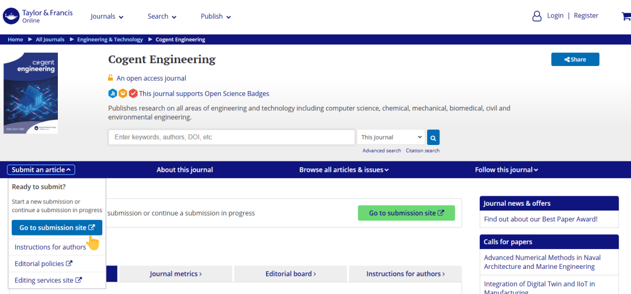Expand the Journals menu

[x=107, y=16]
